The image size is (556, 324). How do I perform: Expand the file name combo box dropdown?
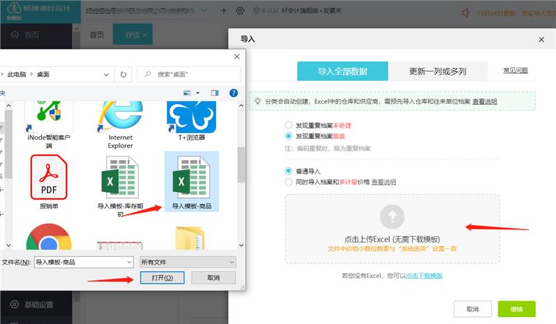(128, 262)
